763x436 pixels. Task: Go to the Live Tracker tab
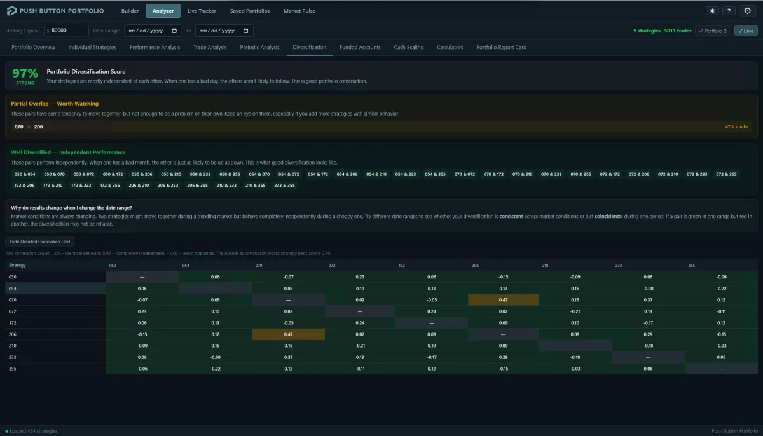202,11
